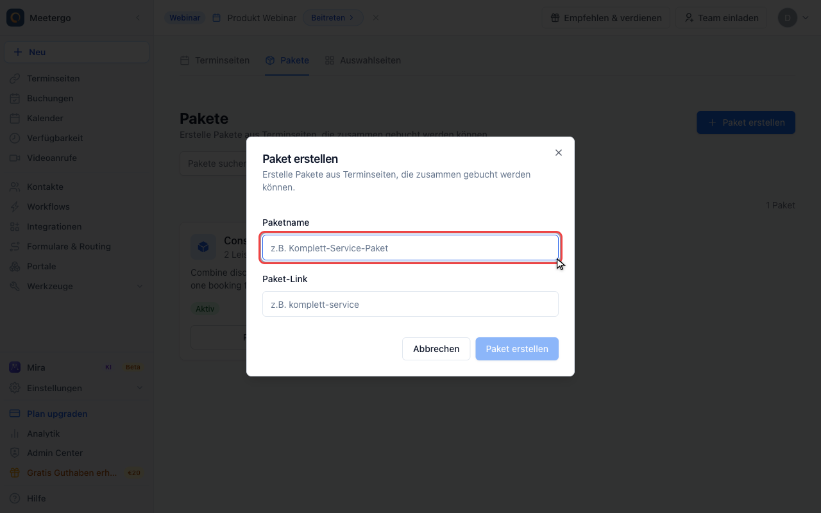The width and height of the screenshot is (821, 513).
Task: Select the Workflows lightning icon
Action: 15,206
